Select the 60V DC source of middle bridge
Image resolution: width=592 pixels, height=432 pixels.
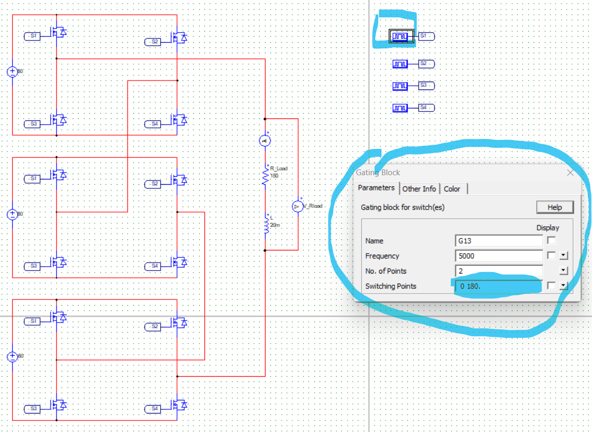(12, 214)
